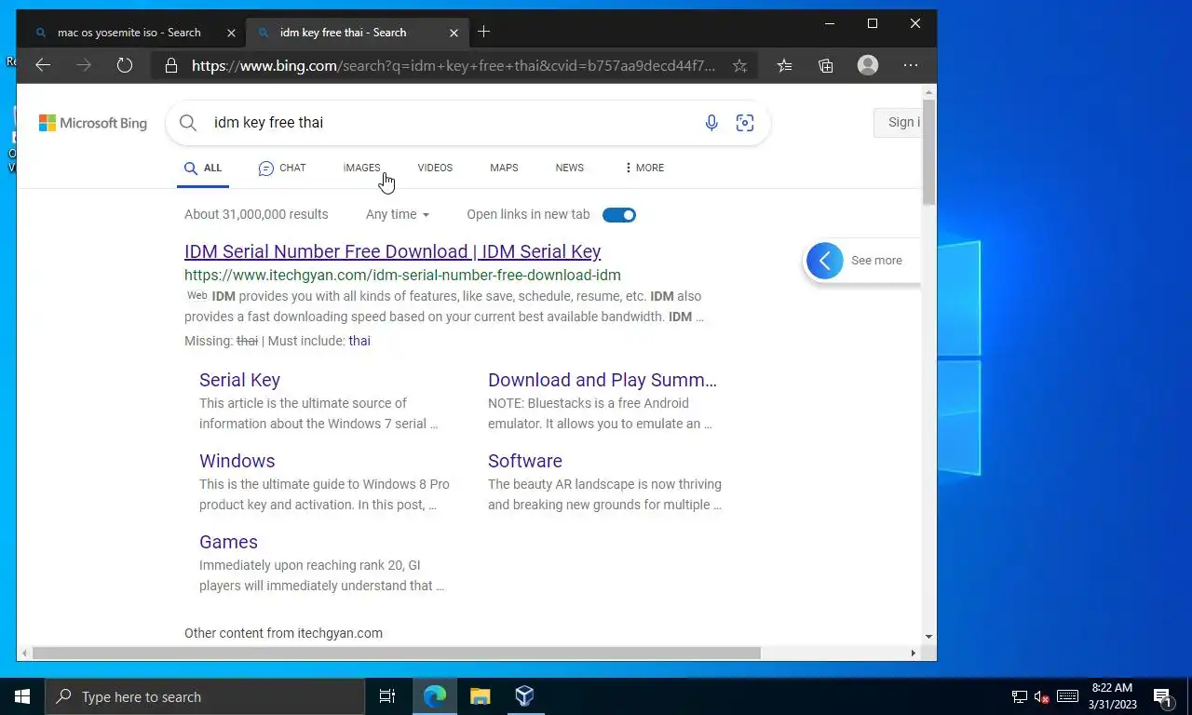
Task: Click the Windows taskbar search box
Action: 205,696
